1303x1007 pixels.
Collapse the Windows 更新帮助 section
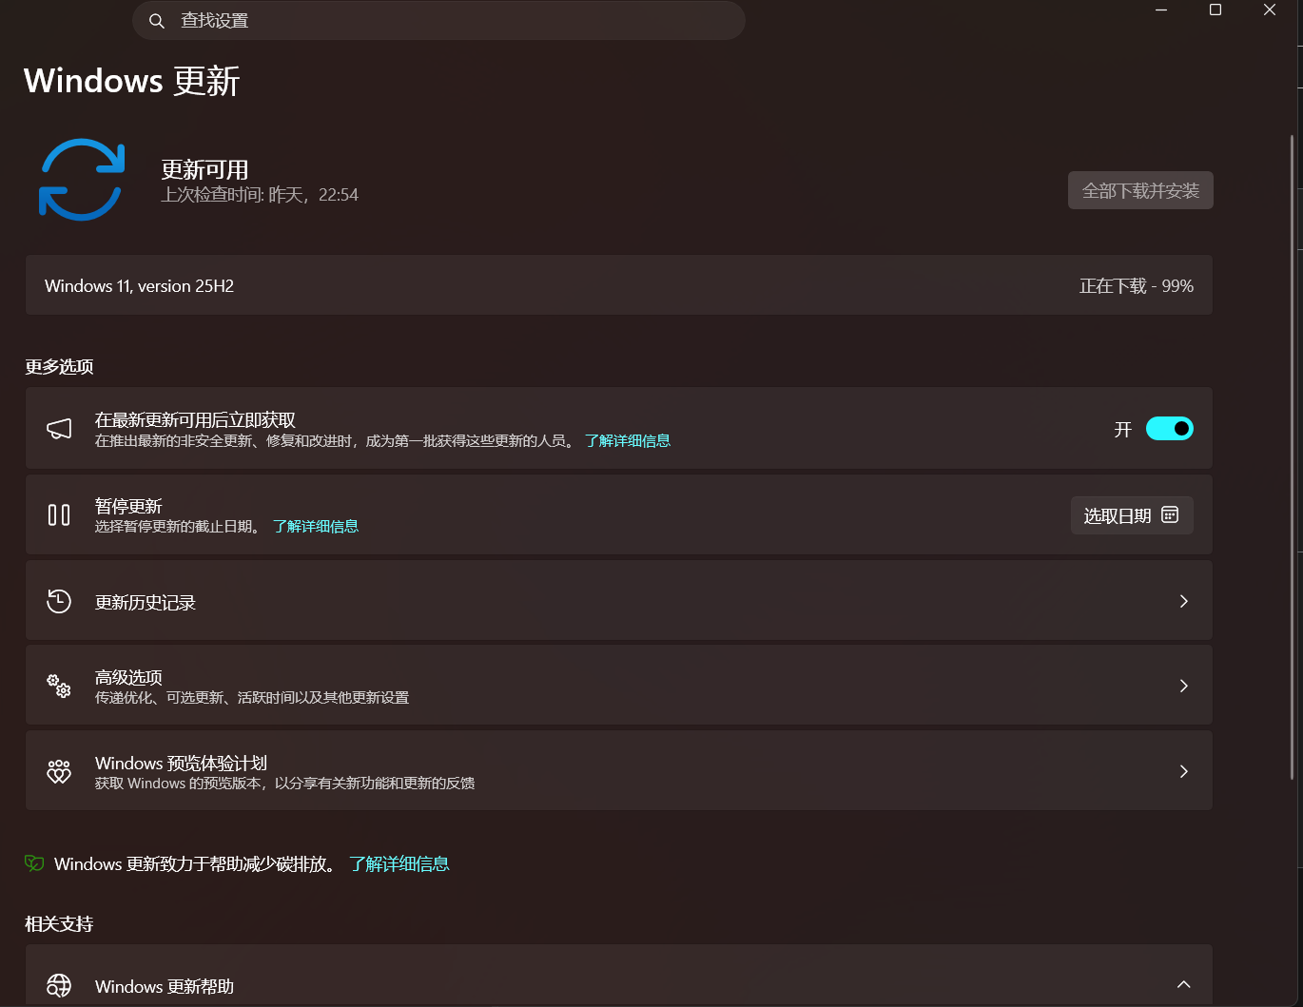click(1183, 984)
